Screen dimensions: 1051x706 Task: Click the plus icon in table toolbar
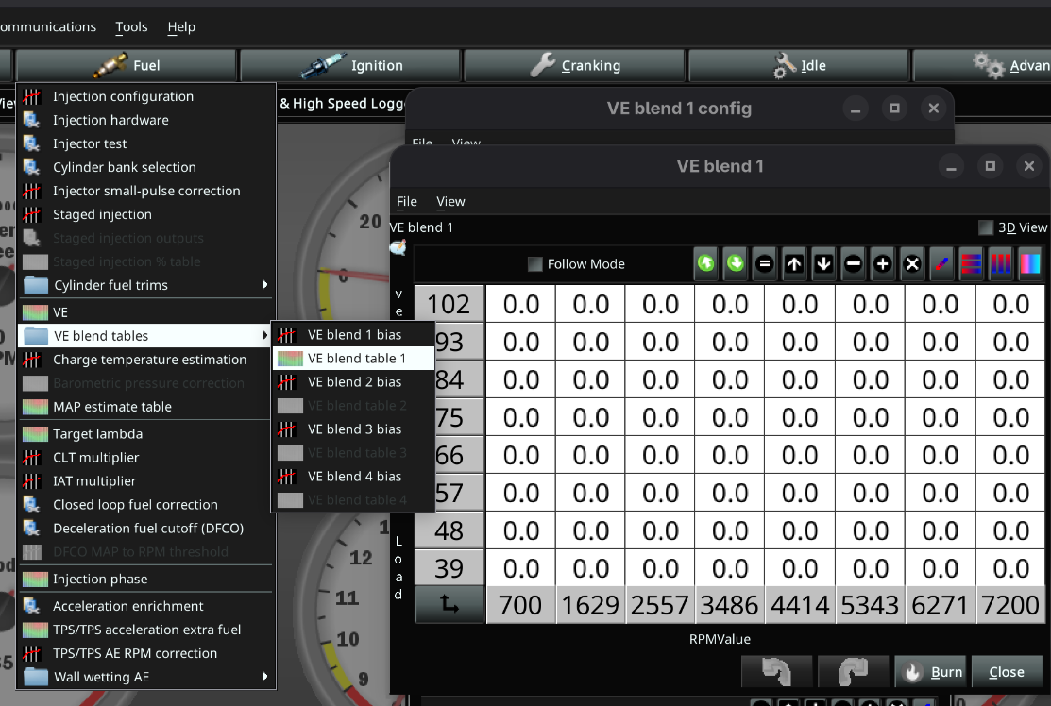(883, 265)
